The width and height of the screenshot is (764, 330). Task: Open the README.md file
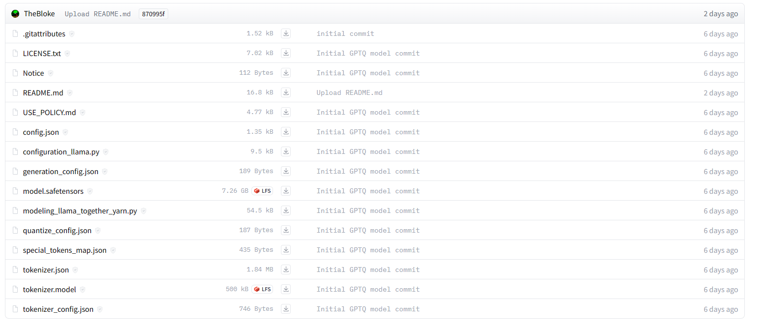point(43,92)
